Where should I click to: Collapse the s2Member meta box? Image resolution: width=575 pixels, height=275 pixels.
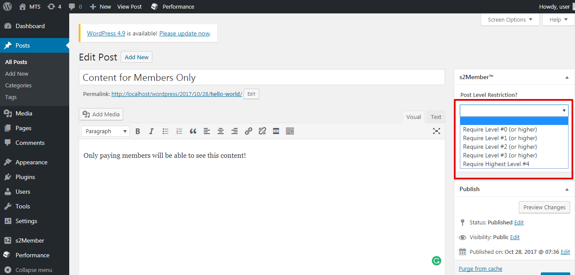click(567, 77)
